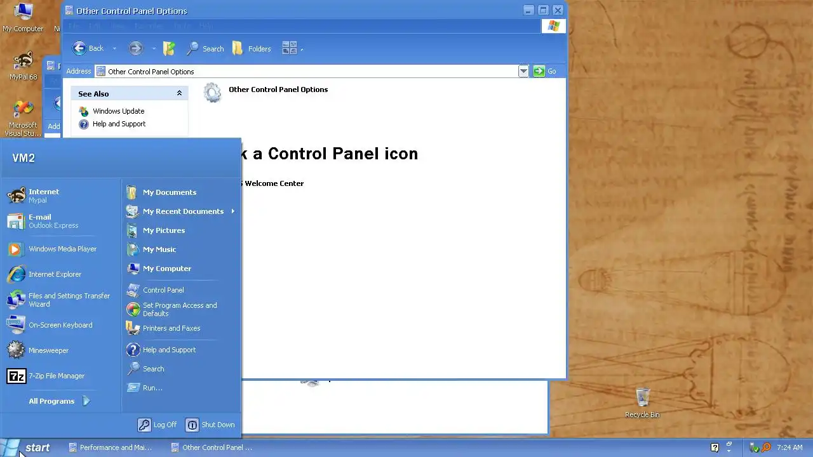The image size is (813, 457).
Task: Open Windows Update link in See Also
Action: pos(118,111)
